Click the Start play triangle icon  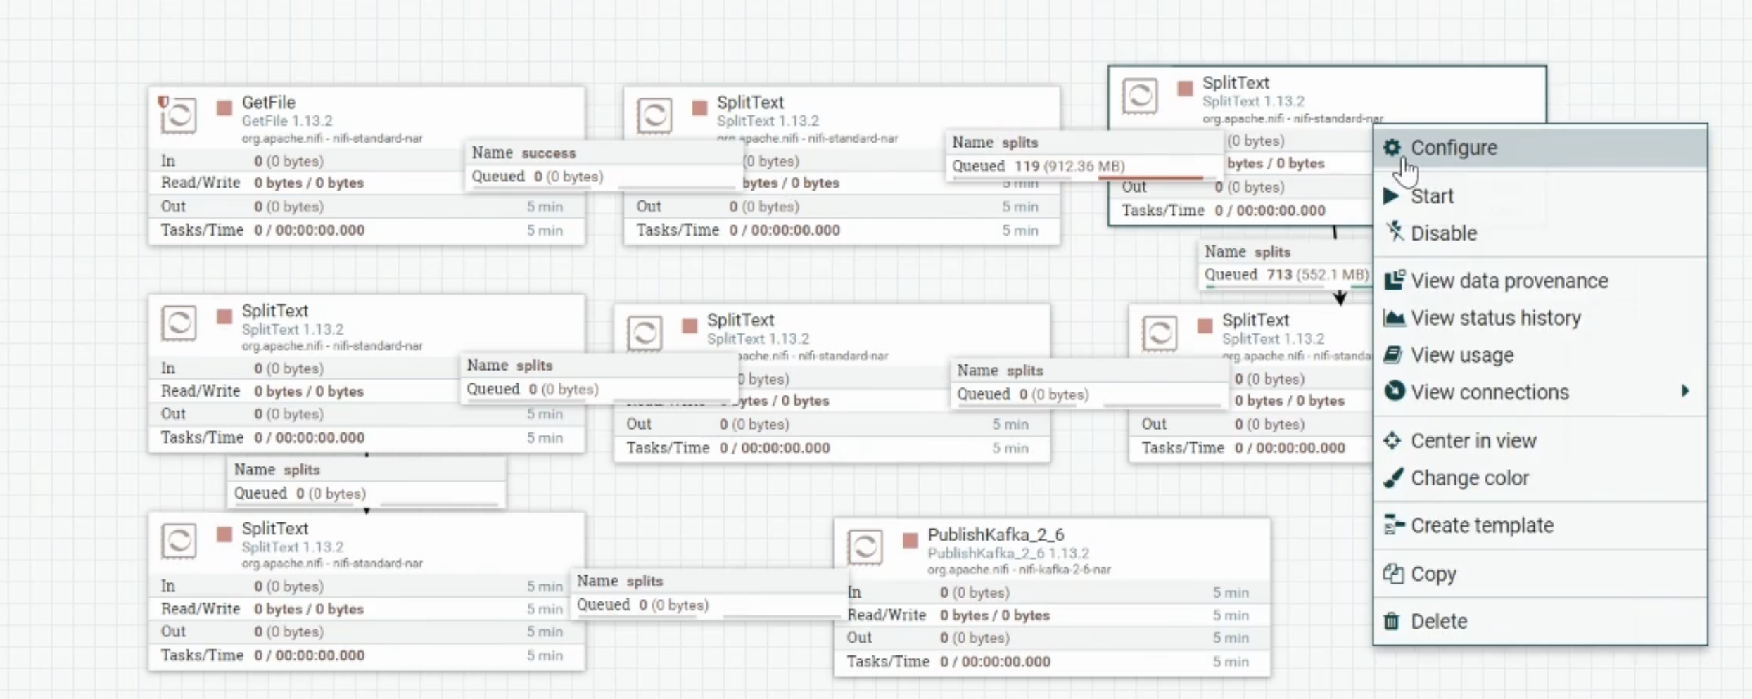pos(1392,196)
